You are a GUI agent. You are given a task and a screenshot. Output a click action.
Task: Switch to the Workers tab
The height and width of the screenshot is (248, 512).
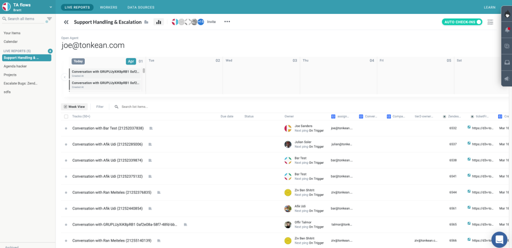(109, 7)
